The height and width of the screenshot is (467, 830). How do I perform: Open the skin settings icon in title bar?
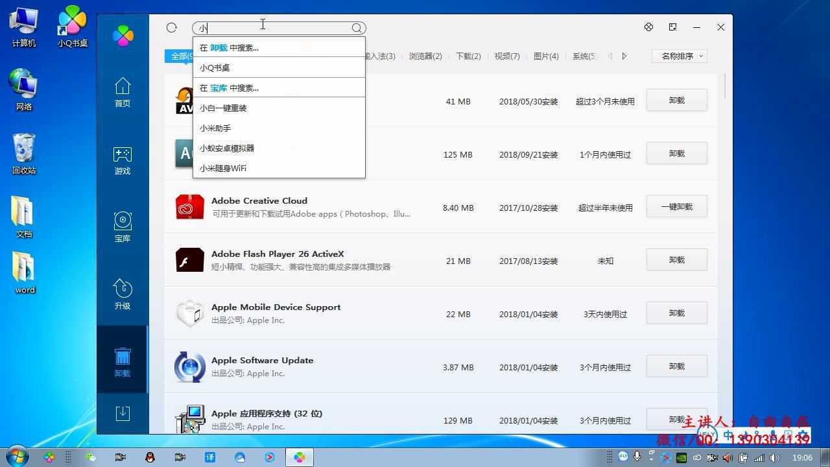pos(648,27)
